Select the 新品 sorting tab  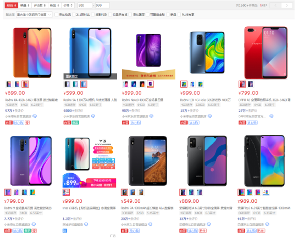[54, 5]
